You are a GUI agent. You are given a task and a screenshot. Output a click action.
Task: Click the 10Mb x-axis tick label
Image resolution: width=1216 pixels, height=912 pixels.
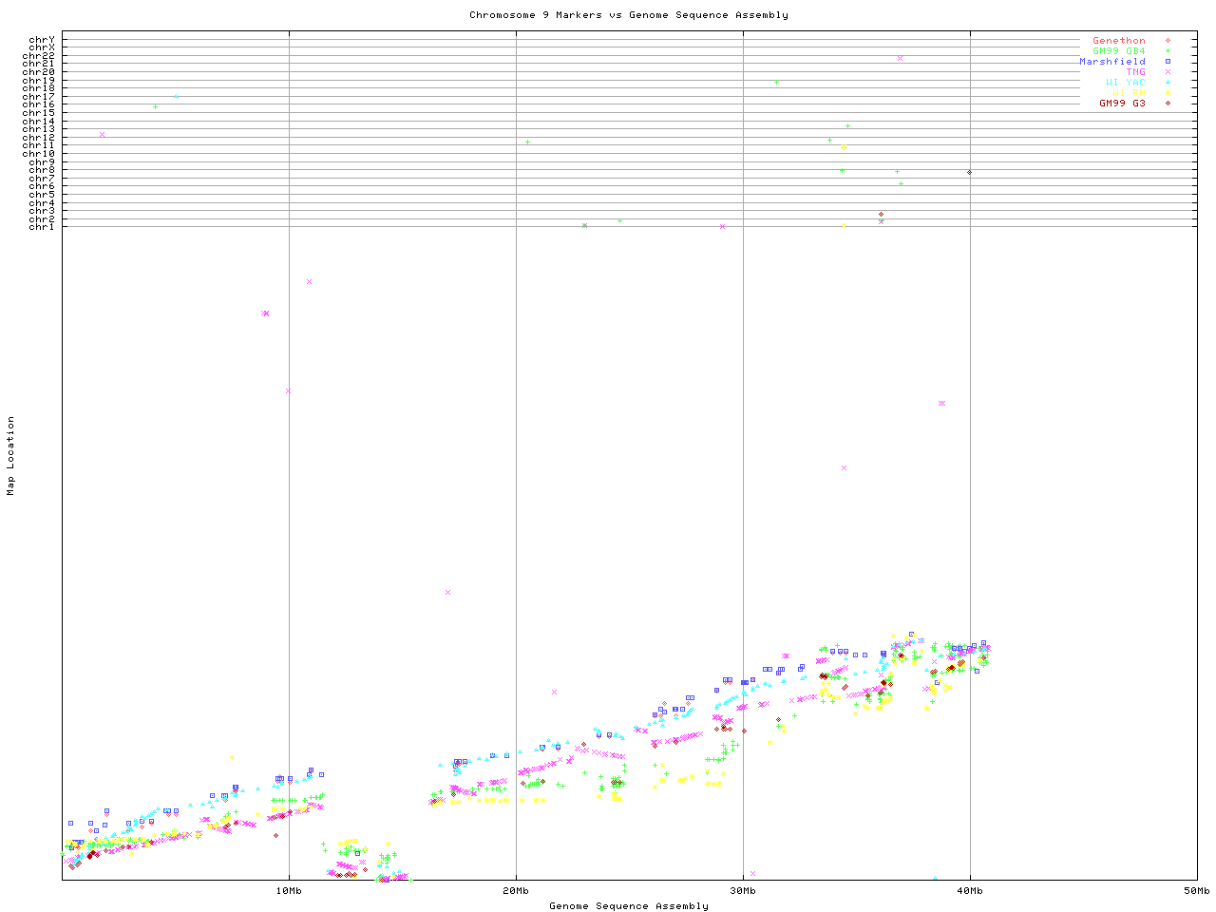[x=289, y=891]
